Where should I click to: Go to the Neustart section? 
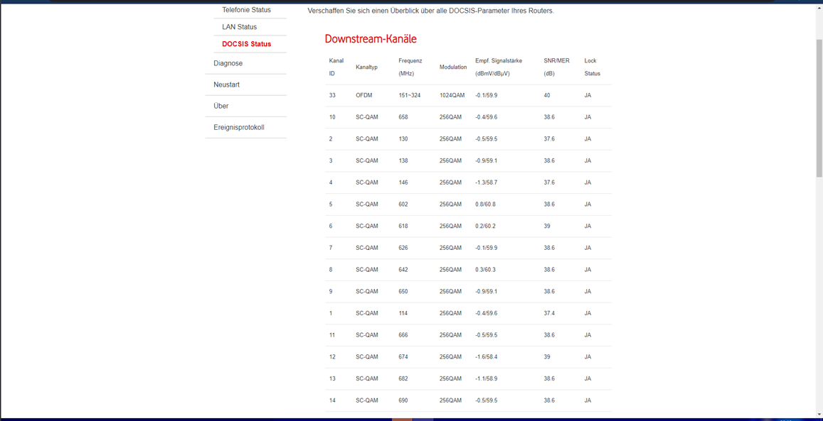[227, 84]
